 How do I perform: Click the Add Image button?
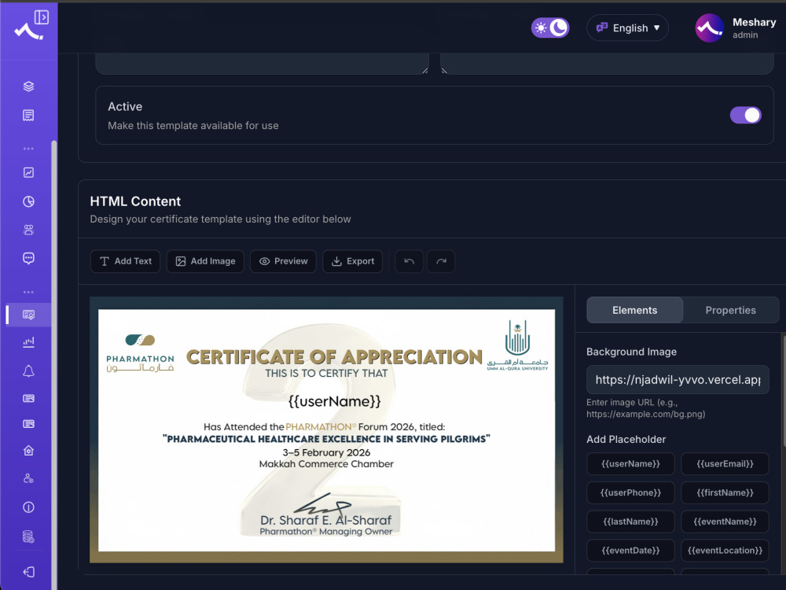(x=205, y=261)
